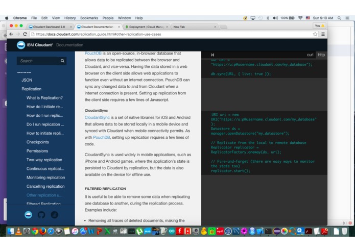The height and width of the screenshot is (252, 355).
Task: Close the Cloudant Documentation tab
Action: [x=119, y=27]
